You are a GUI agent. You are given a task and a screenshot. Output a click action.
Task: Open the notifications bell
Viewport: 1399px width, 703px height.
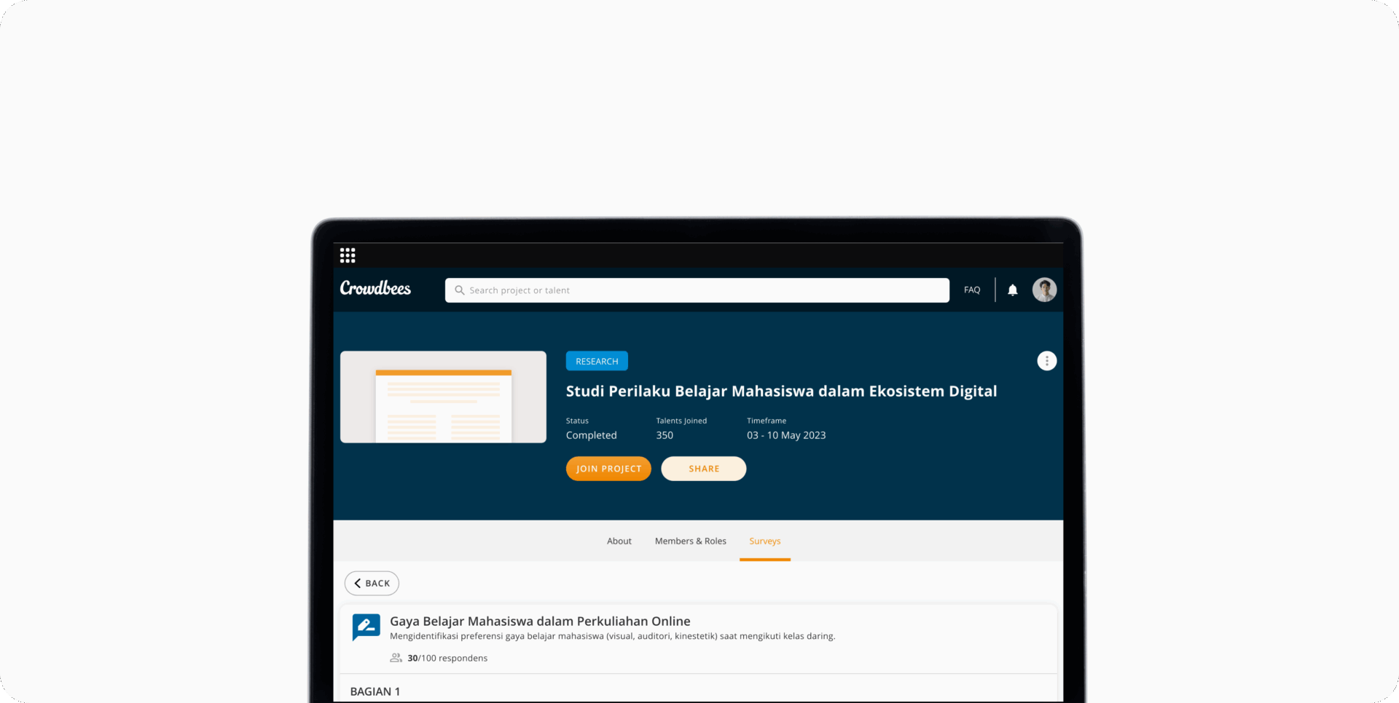pyautogui.click(x=1012, y=290)
